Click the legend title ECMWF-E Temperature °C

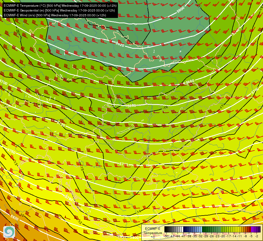pyautogui.click(x=153, y=233)
